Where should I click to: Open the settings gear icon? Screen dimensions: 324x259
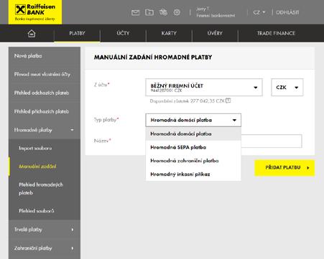click(x=177, y=12)
